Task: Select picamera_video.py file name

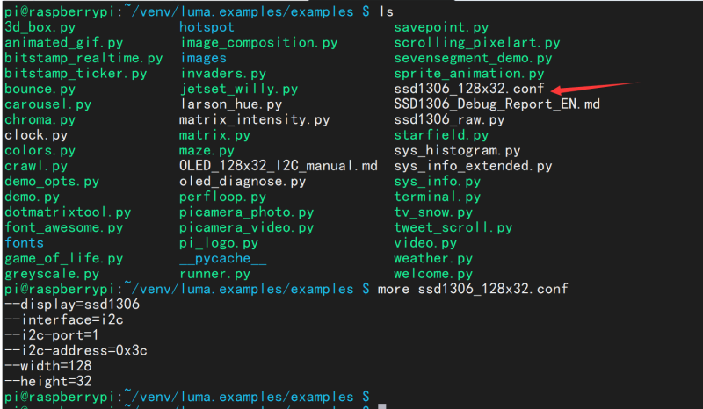Action: 247,227
